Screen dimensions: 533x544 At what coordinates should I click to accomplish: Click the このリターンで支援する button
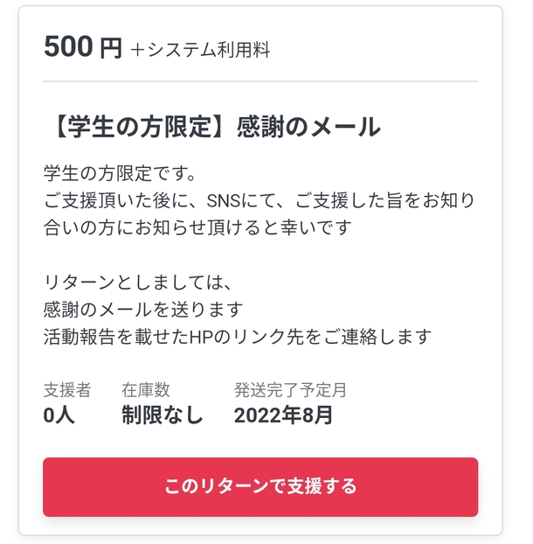(260, 486)
